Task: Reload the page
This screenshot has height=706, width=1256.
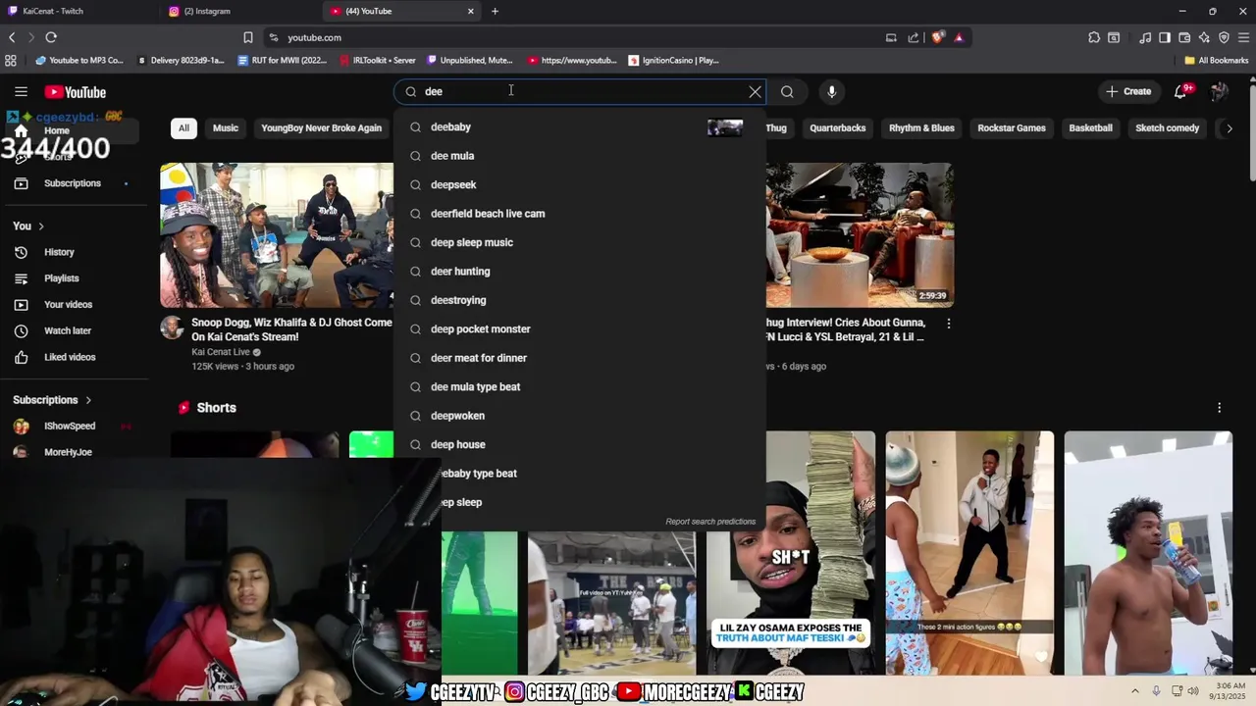Action: click(51, 37)
